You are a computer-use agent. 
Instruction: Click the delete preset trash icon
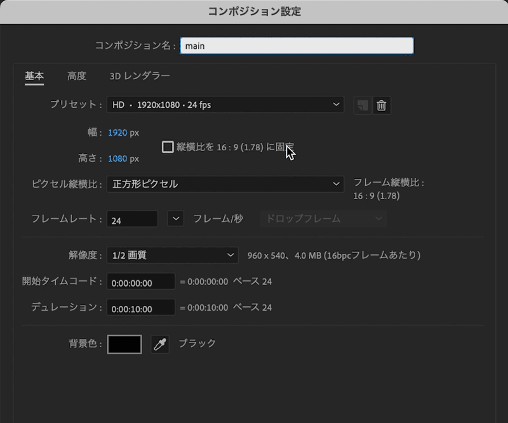pyautogui.click(x=382, y=105)
